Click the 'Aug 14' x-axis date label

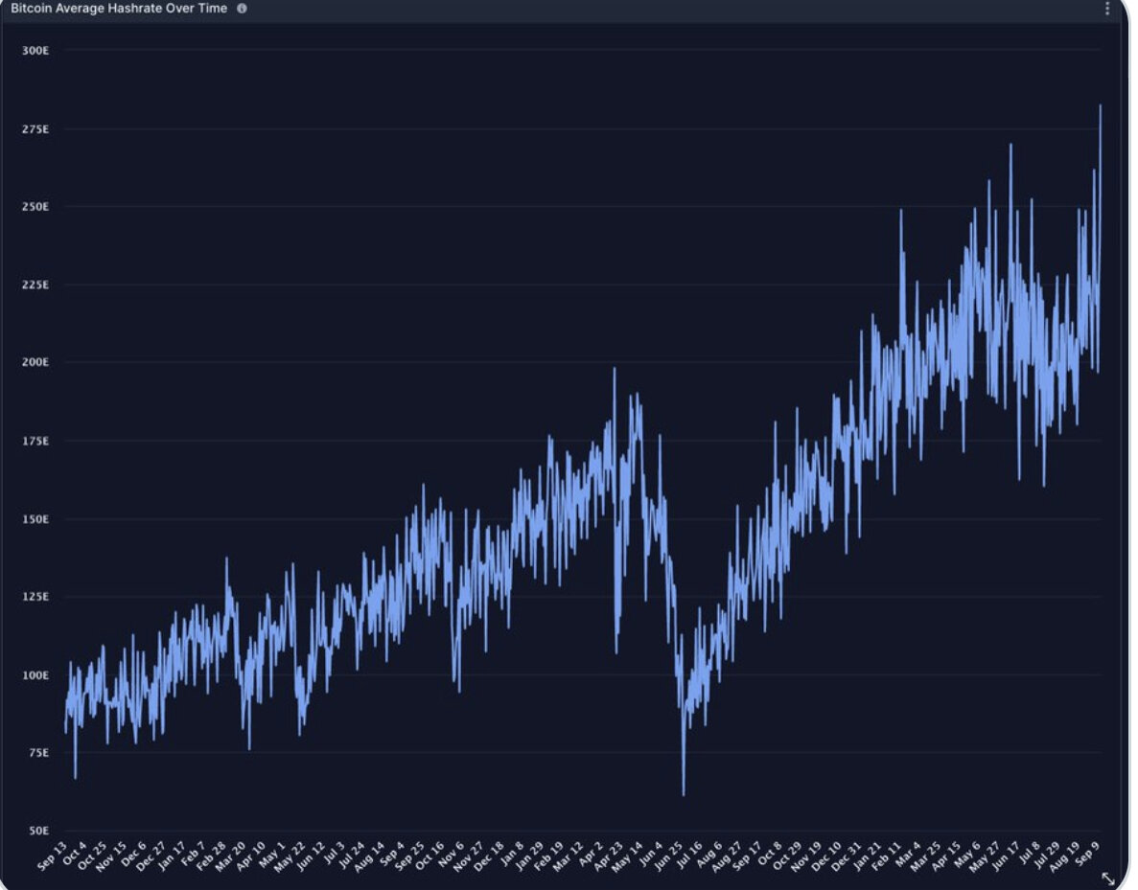(x=371, y=856)
